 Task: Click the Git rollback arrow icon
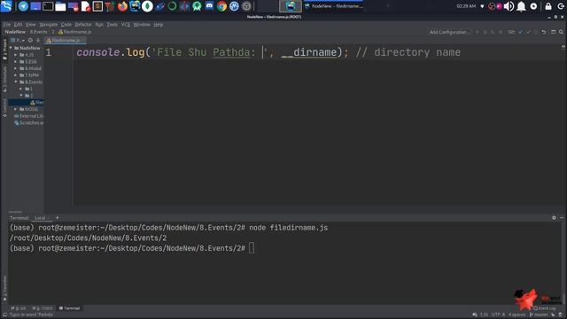point(544,32)
